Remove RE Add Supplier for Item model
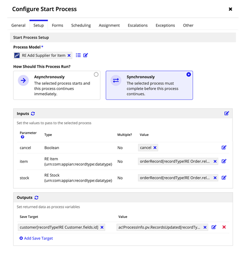The height and width of the screenshot is (254, 239). pyautogui.click(x=69, y=56)
